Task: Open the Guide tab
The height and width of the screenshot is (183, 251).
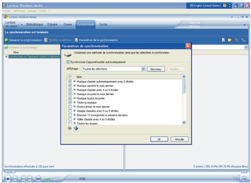Action: [x=103, y=24]
